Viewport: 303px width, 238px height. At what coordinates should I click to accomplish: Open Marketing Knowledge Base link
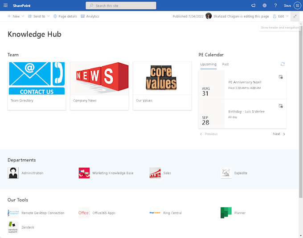point(113,173)
